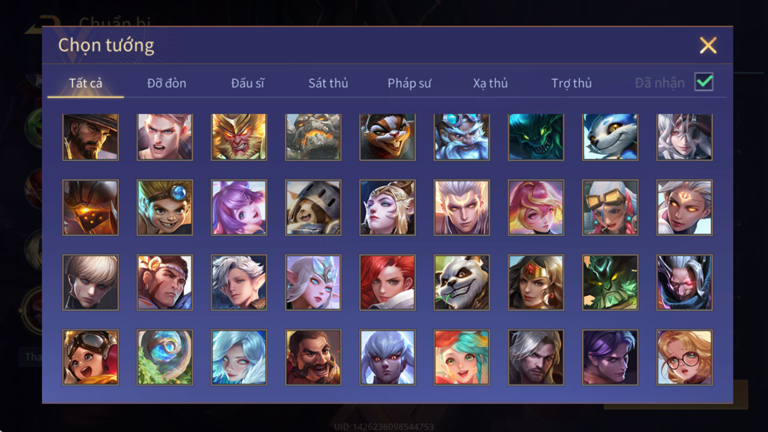Switch to the Đỡ đòn tab
Viewport: 768px width, 432px height.
tap(167, 83)
